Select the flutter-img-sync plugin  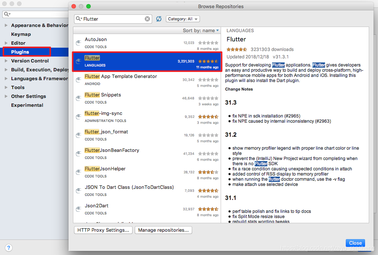(147, 117)
